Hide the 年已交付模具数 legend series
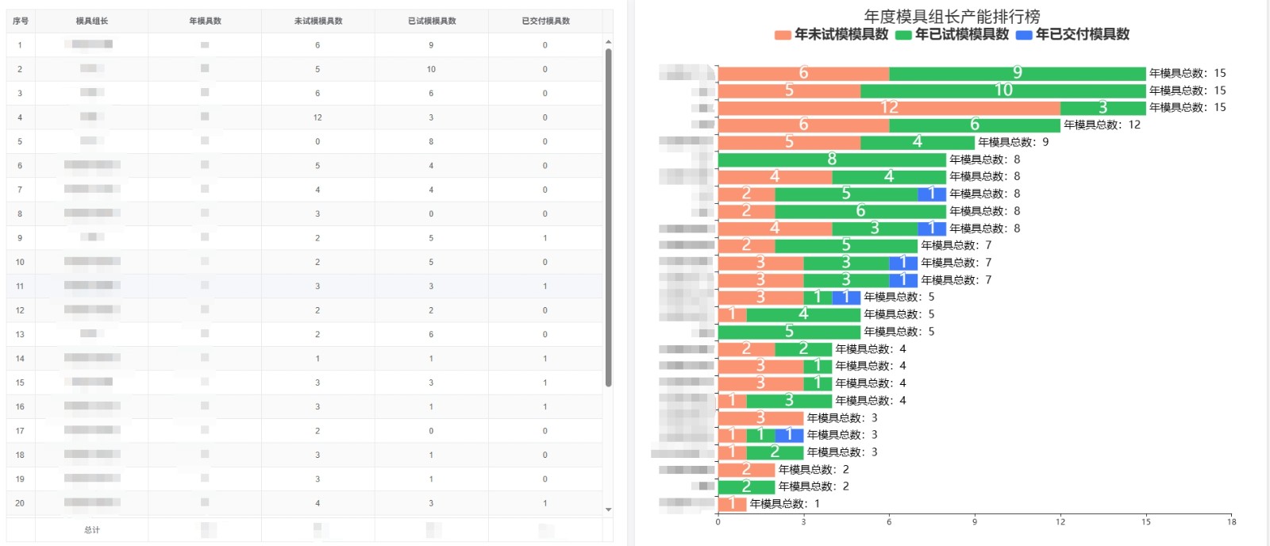The width and height of the screenshot is (1270, 546). 1072,34
